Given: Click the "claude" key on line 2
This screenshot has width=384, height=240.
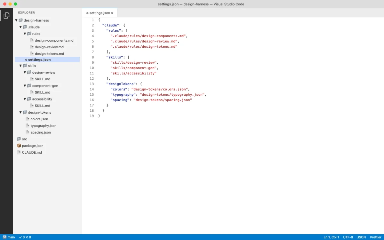Looking at the screenshot, I should coord(111,25).
